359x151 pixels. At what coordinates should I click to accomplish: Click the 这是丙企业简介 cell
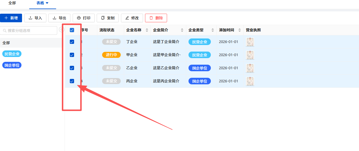coord(166,81)
